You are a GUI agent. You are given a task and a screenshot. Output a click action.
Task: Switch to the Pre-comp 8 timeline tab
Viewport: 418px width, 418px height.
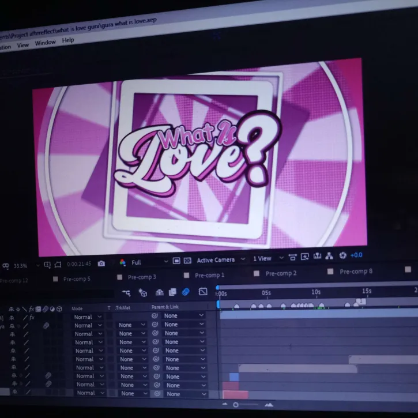point(356,272)
